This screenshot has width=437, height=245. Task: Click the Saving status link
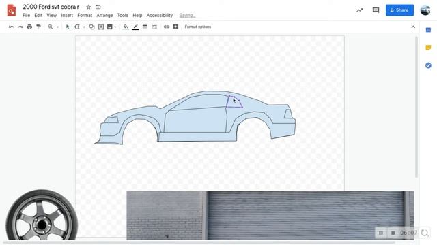(187, 15)
